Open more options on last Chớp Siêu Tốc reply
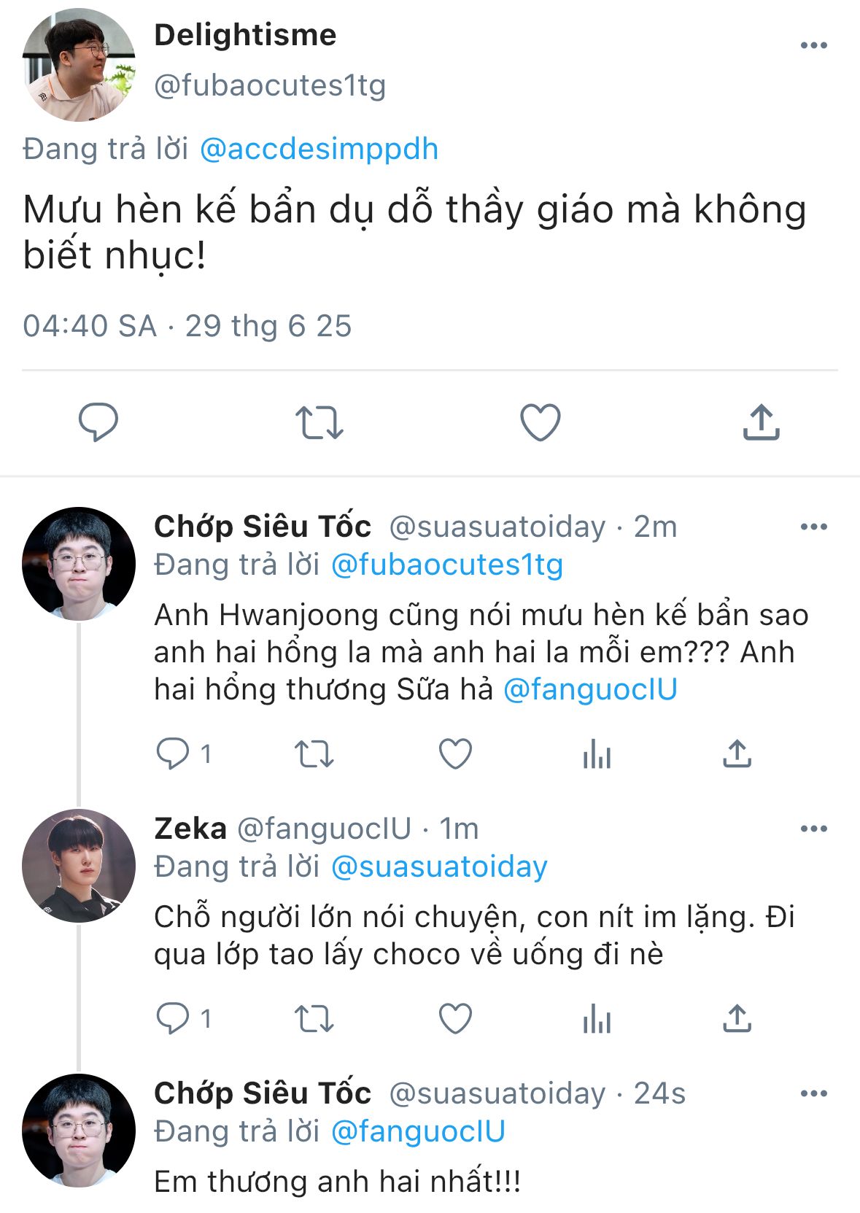Viewport: 860px width, 1213px height. (813, 1093)
